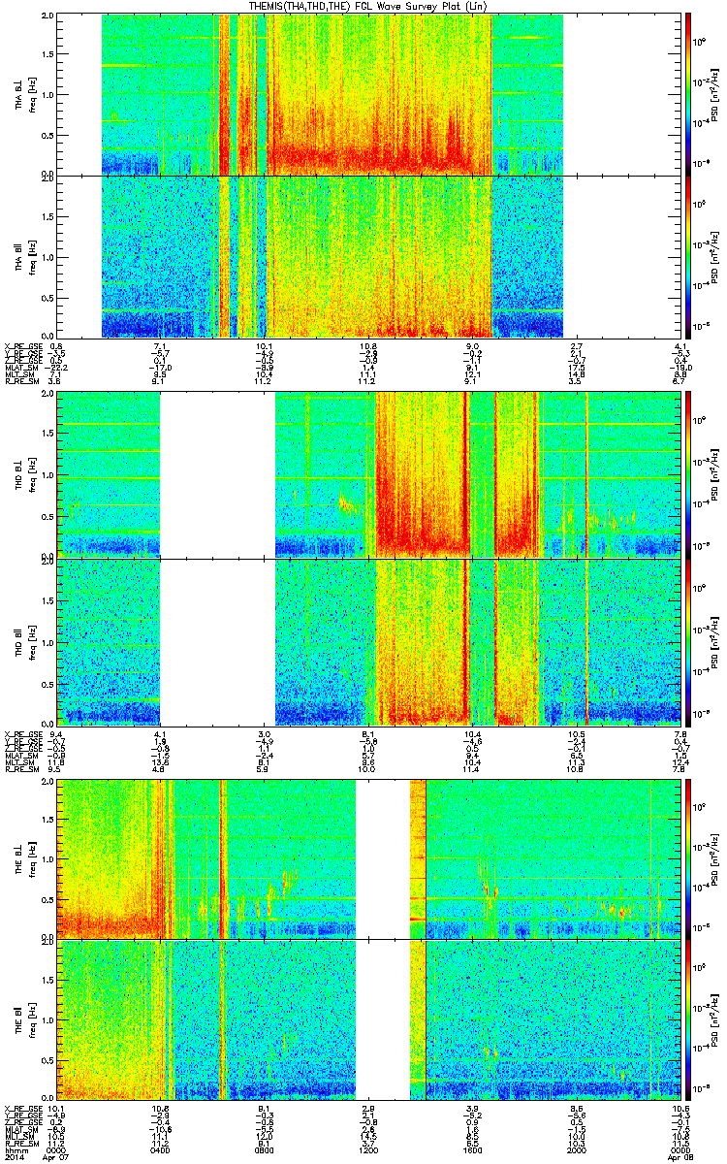Click the '1.0' frequency tick on THD BL panel

47,475
